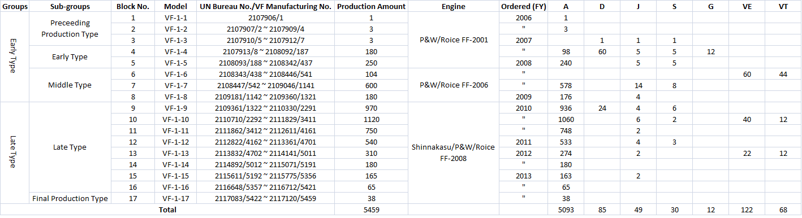The image size is (802, 218).
Task: Click the Engine column header
Action: coord(453,7)
